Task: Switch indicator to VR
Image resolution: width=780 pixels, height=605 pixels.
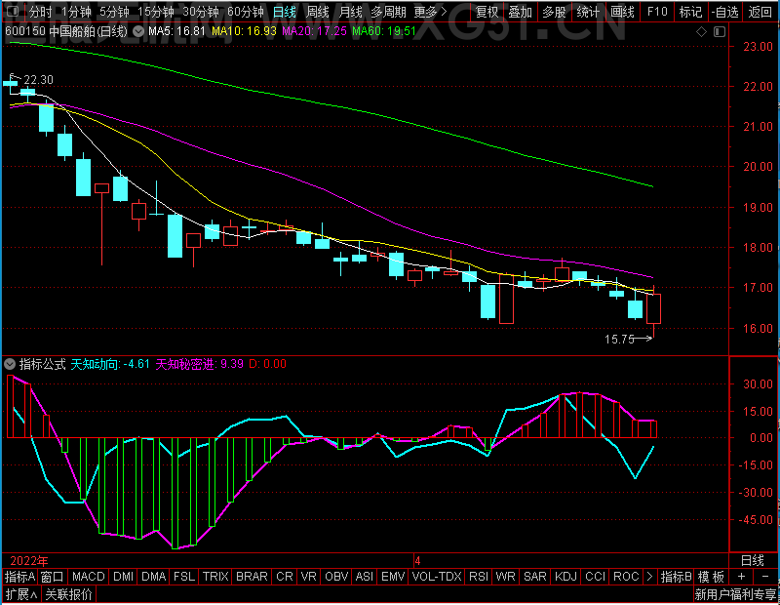Action: [309, 577]
